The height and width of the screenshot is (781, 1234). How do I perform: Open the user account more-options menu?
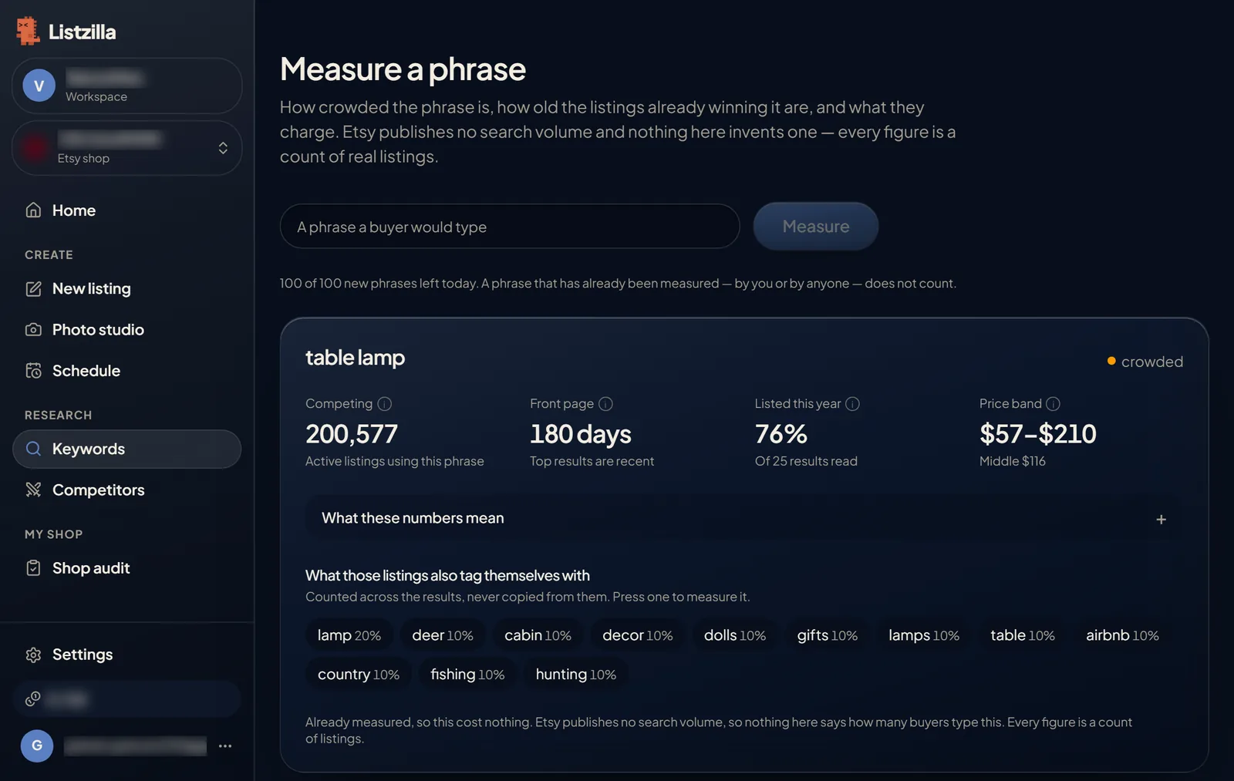tap(225, 746)
